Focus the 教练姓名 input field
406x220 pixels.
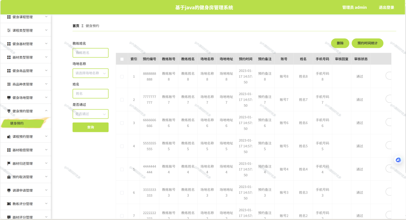pos(90,53)
